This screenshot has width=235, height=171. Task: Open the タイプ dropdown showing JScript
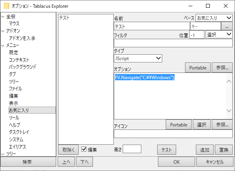[138, 59]
